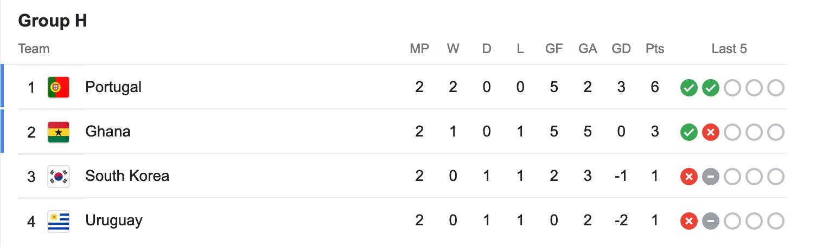The height and width of the screenshot is (247, 816).
Task: Click Portugal's third empty match circle
Action: pos(732,88)
